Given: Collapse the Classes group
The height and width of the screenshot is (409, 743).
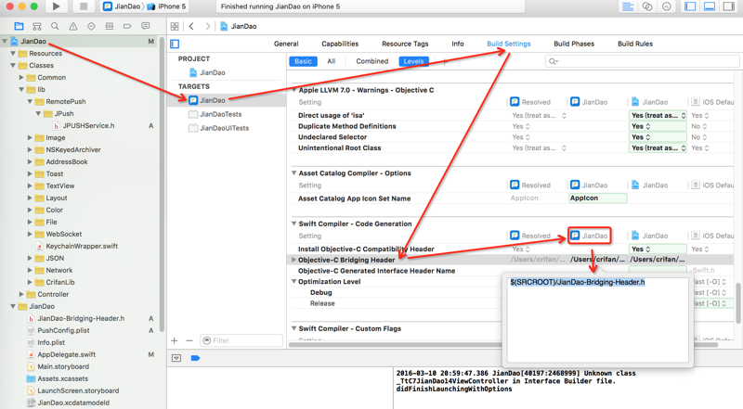Looking at the screenshot, I should point(13,65).
